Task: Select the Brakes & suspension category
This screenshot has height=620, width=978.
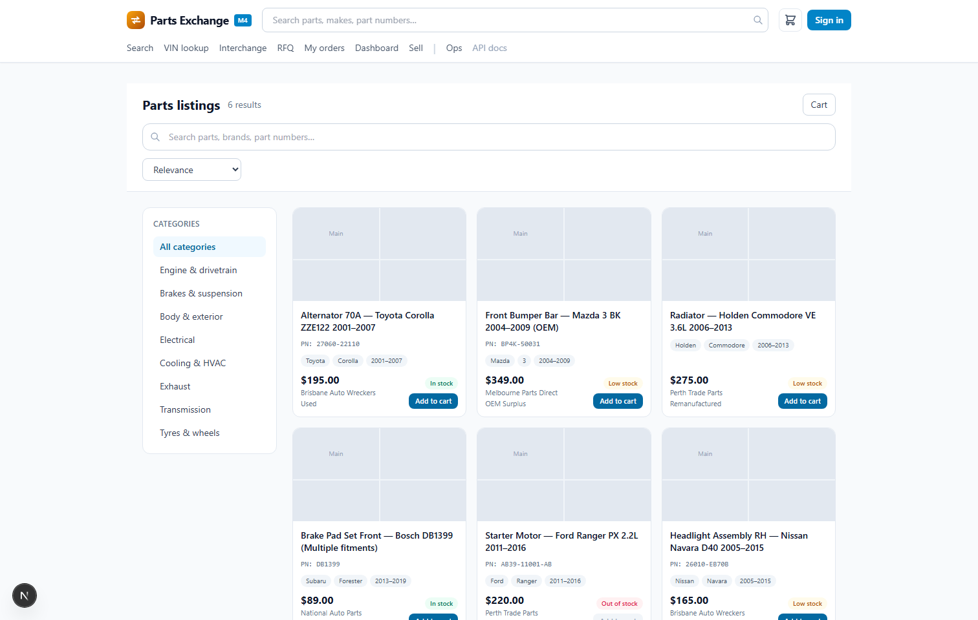Action: pyautogui.click(x=201, y=293)
